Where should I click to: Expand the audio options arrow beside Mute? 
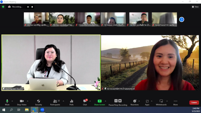tap(12, 101)
